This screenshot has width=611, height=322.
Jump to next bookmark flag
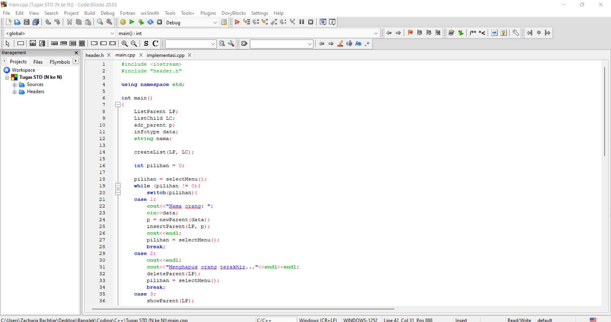429,33
